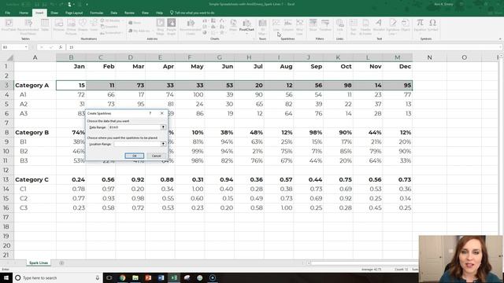Viewport: 504px width, 283px height.
Task: Click the Bing Maps add-in icon
Action: click(160, 26)
